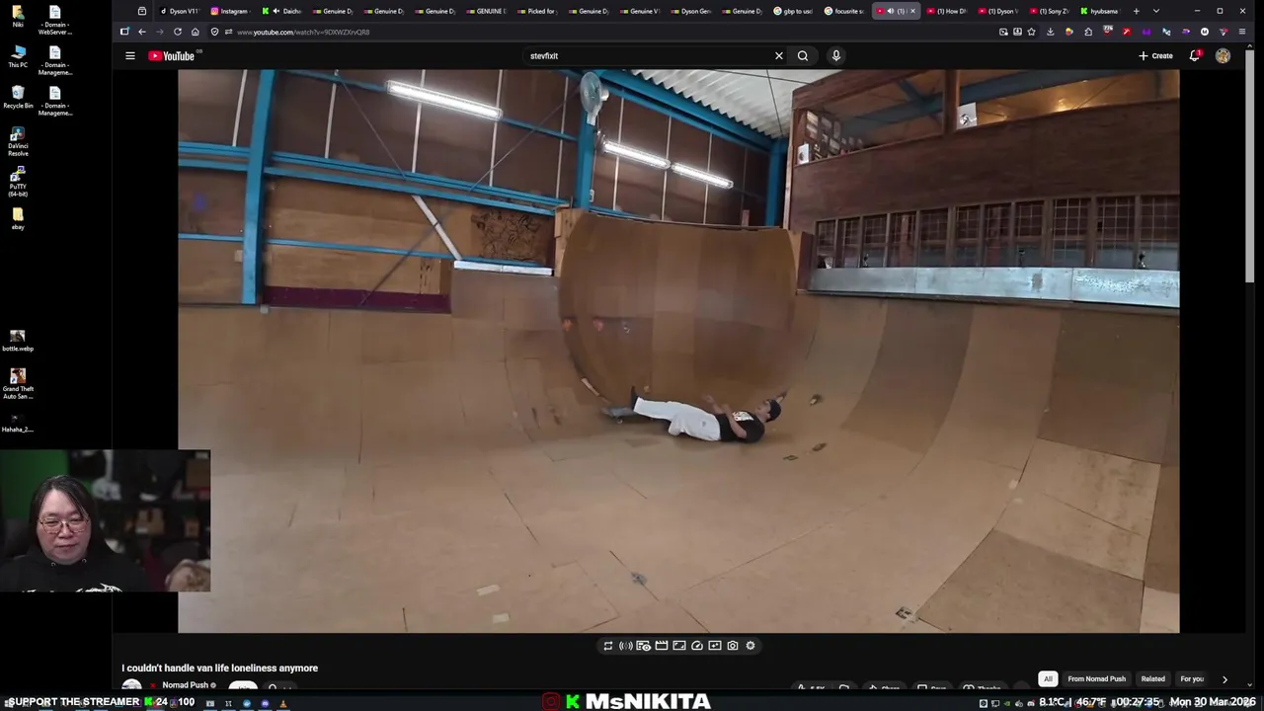Toggle cinema mode clapperboard icon

pos(662,646)
